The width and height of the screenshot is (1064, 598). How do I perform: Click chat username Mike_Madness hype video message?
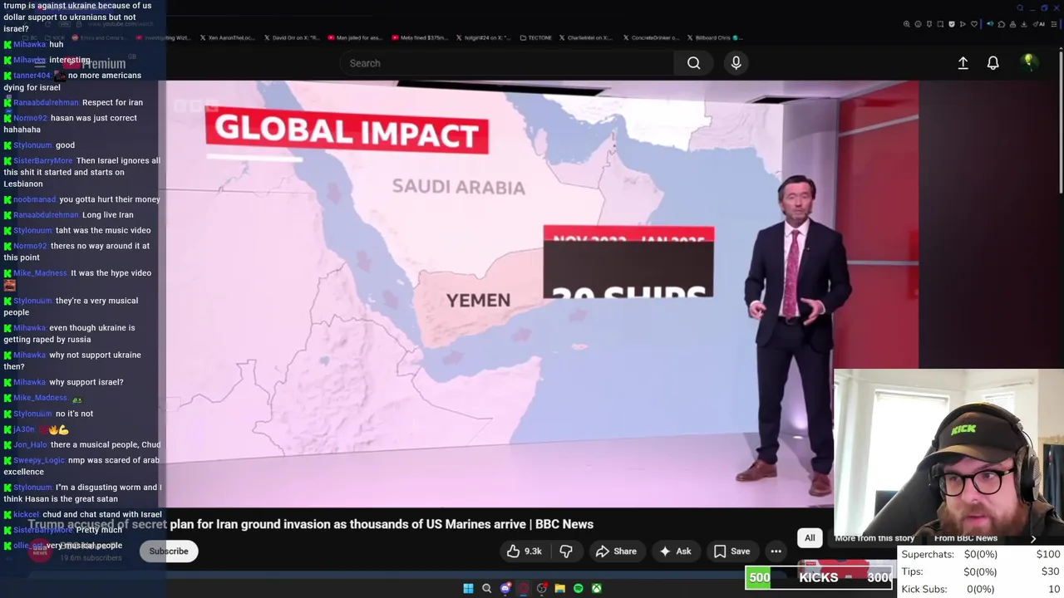click(x=40, y=273)
